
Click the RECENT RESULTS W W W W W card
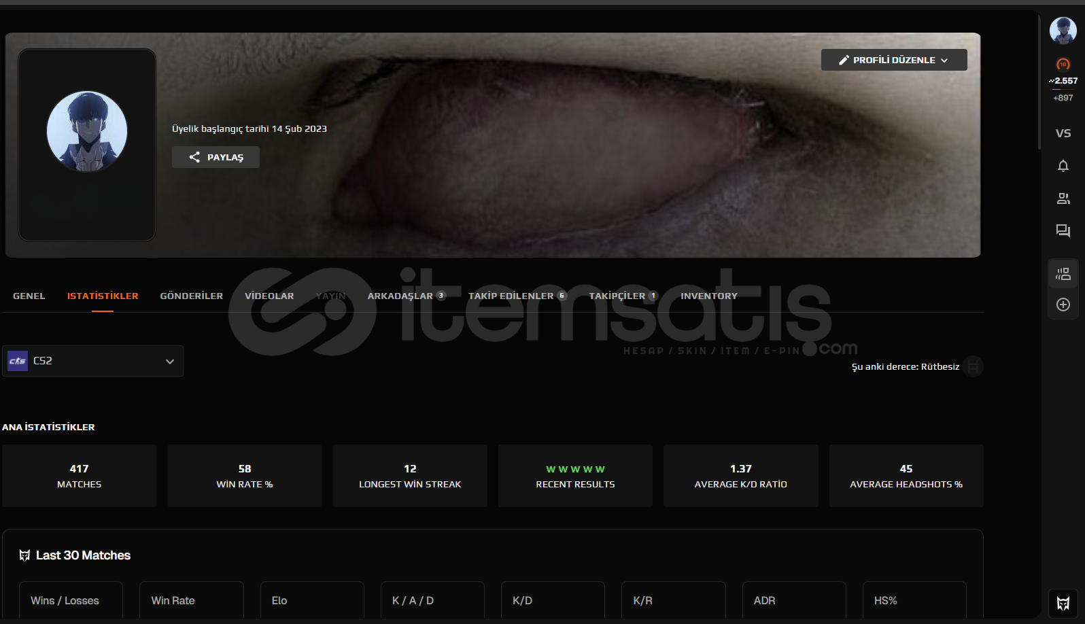coord(575,476)
